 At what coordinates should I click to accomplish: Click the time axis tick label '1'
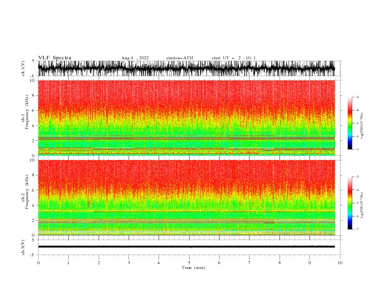click(68, 263)
